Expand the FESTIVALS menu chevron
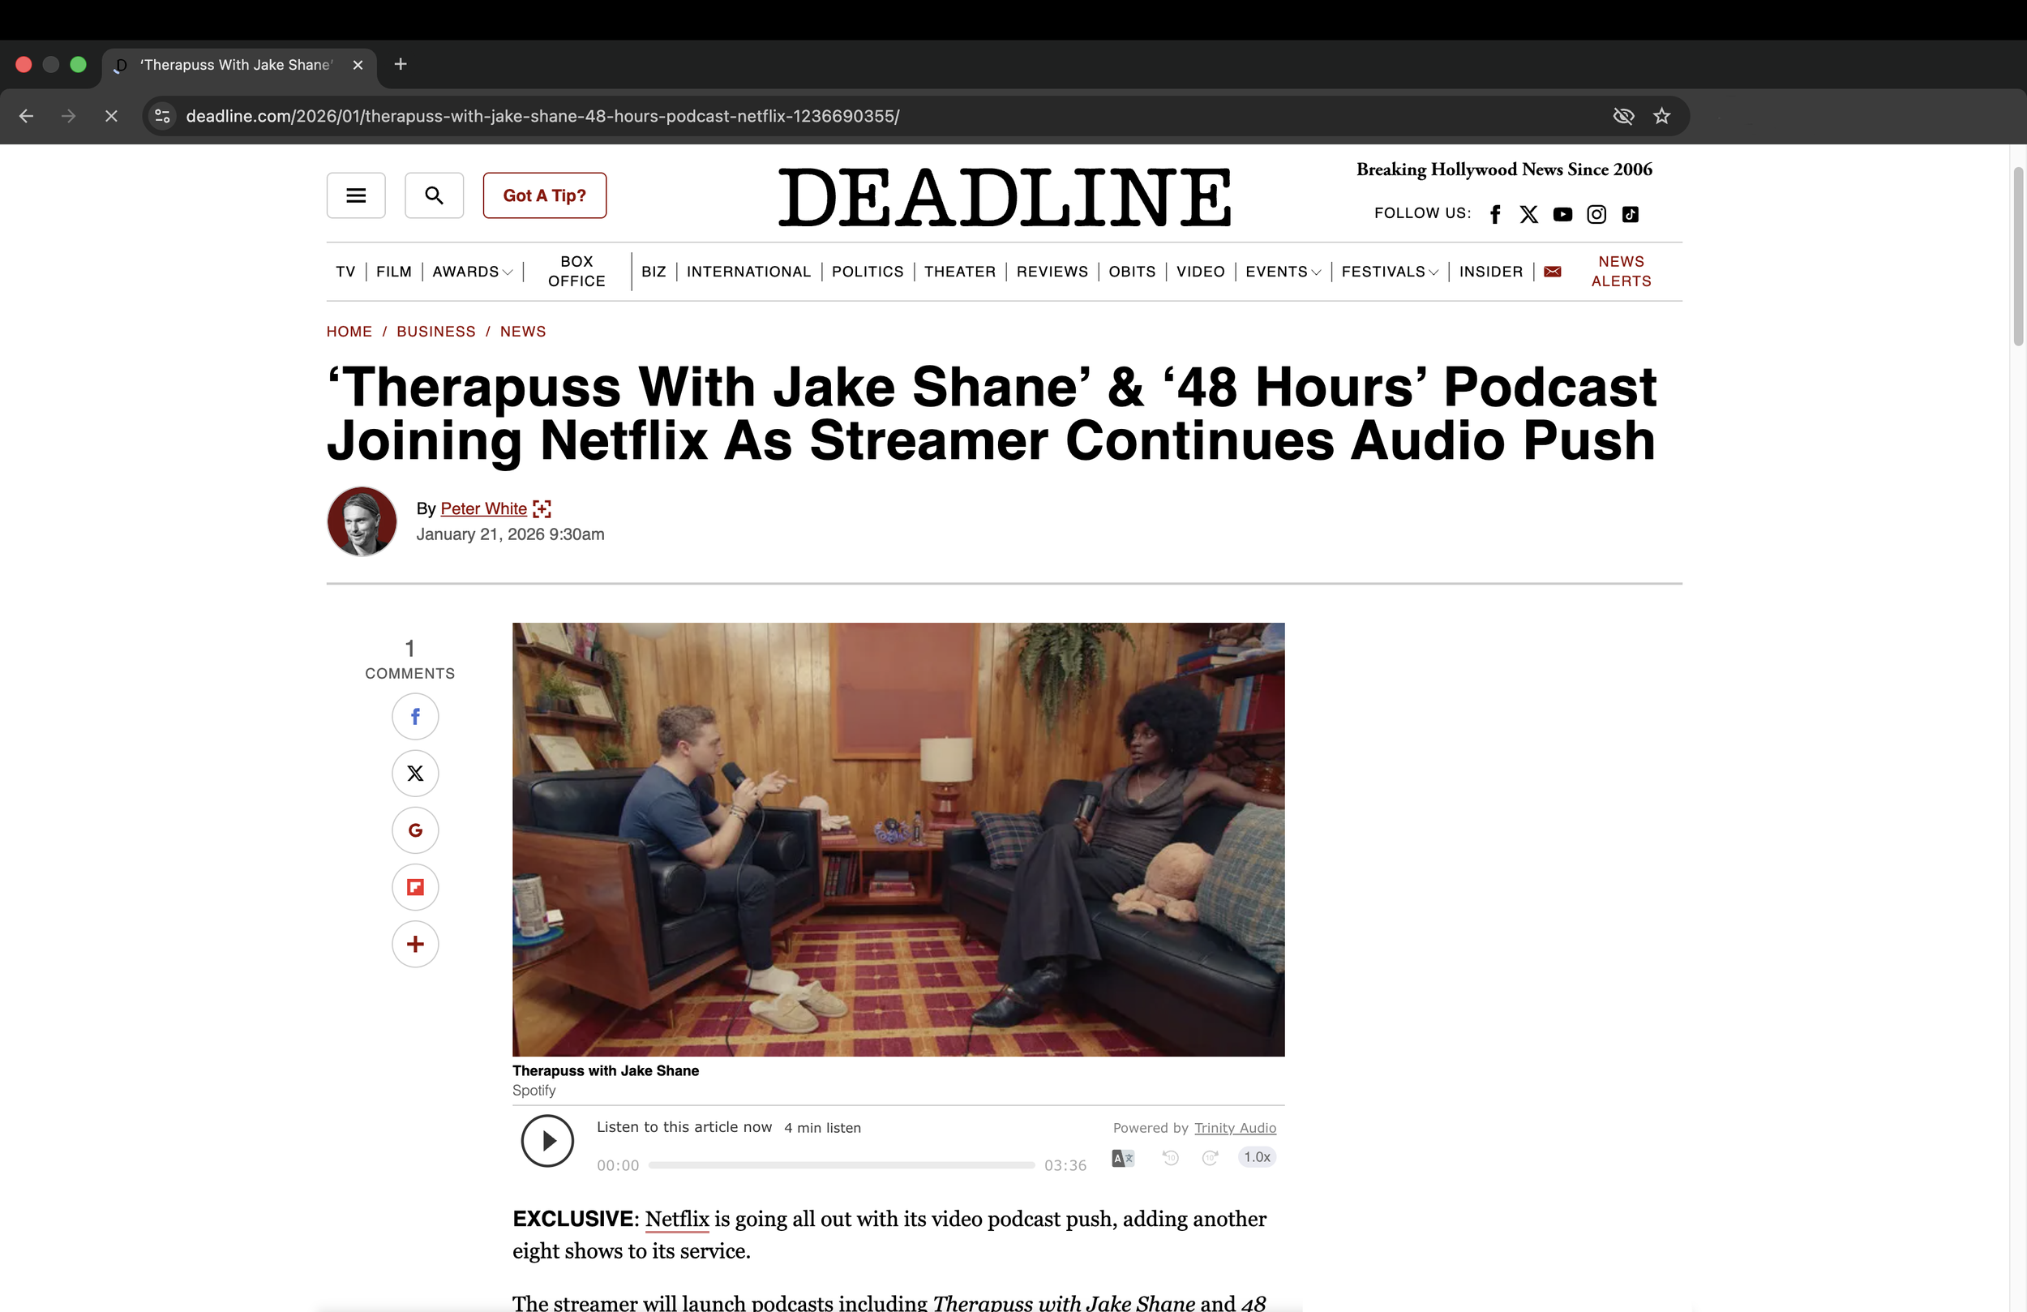 pyautogui.click(x=1434, y=271)
